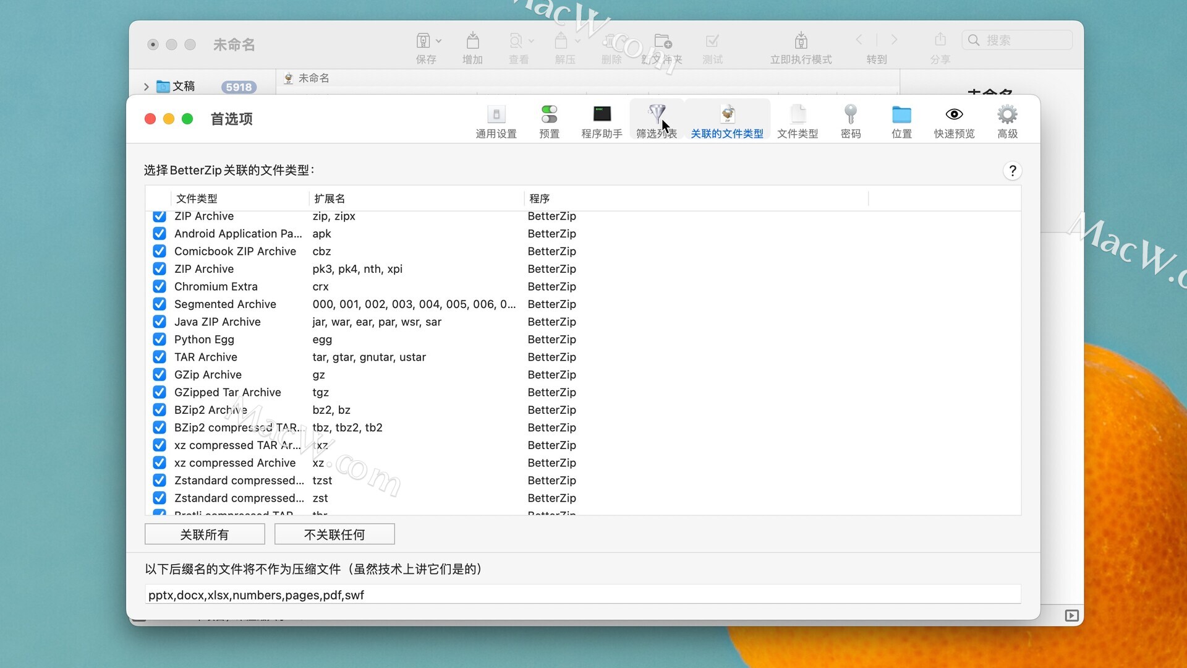This screenshot has height=668, width=1187.
Task: Toggle Python Egg checkbox
Action: (160, 340)
